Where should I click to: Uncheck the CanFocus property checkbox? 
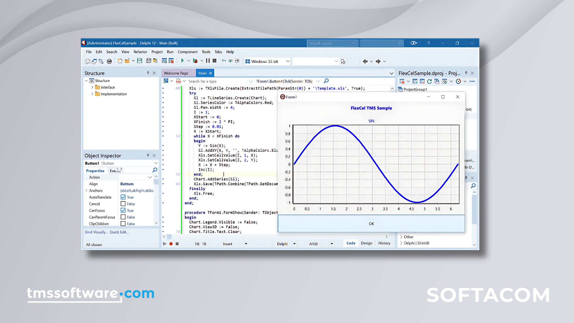123,210
